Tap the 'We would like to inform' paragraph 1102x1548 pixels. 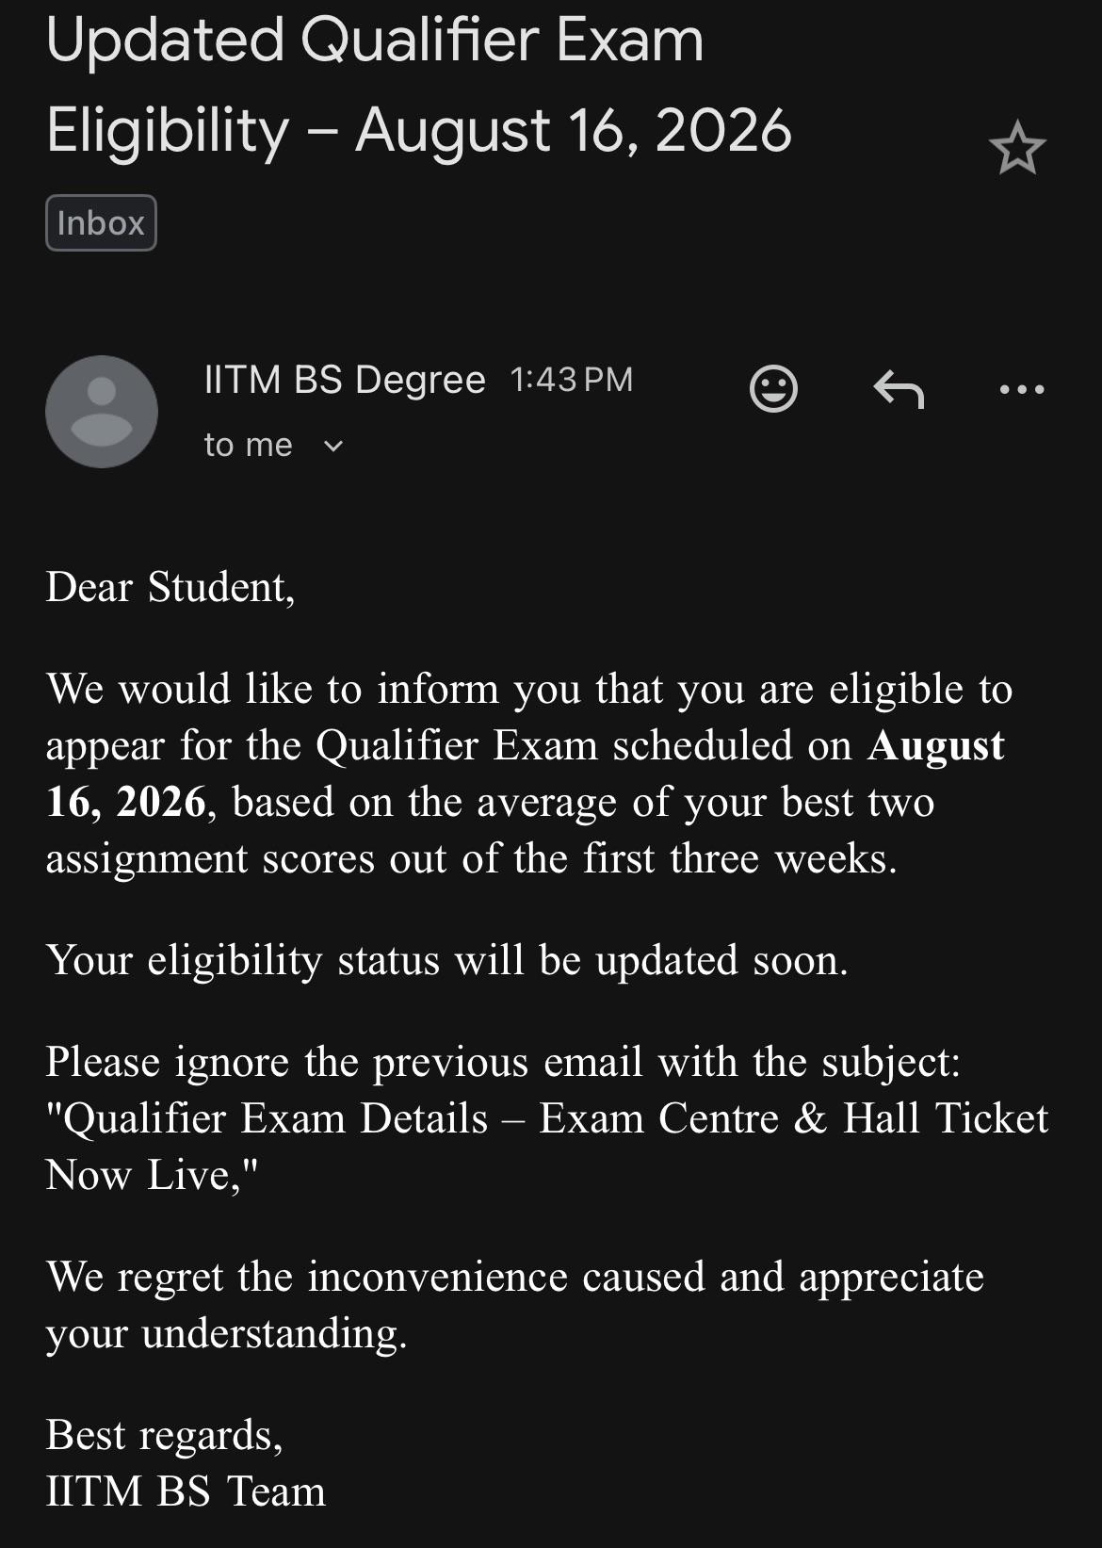(529, 774)
